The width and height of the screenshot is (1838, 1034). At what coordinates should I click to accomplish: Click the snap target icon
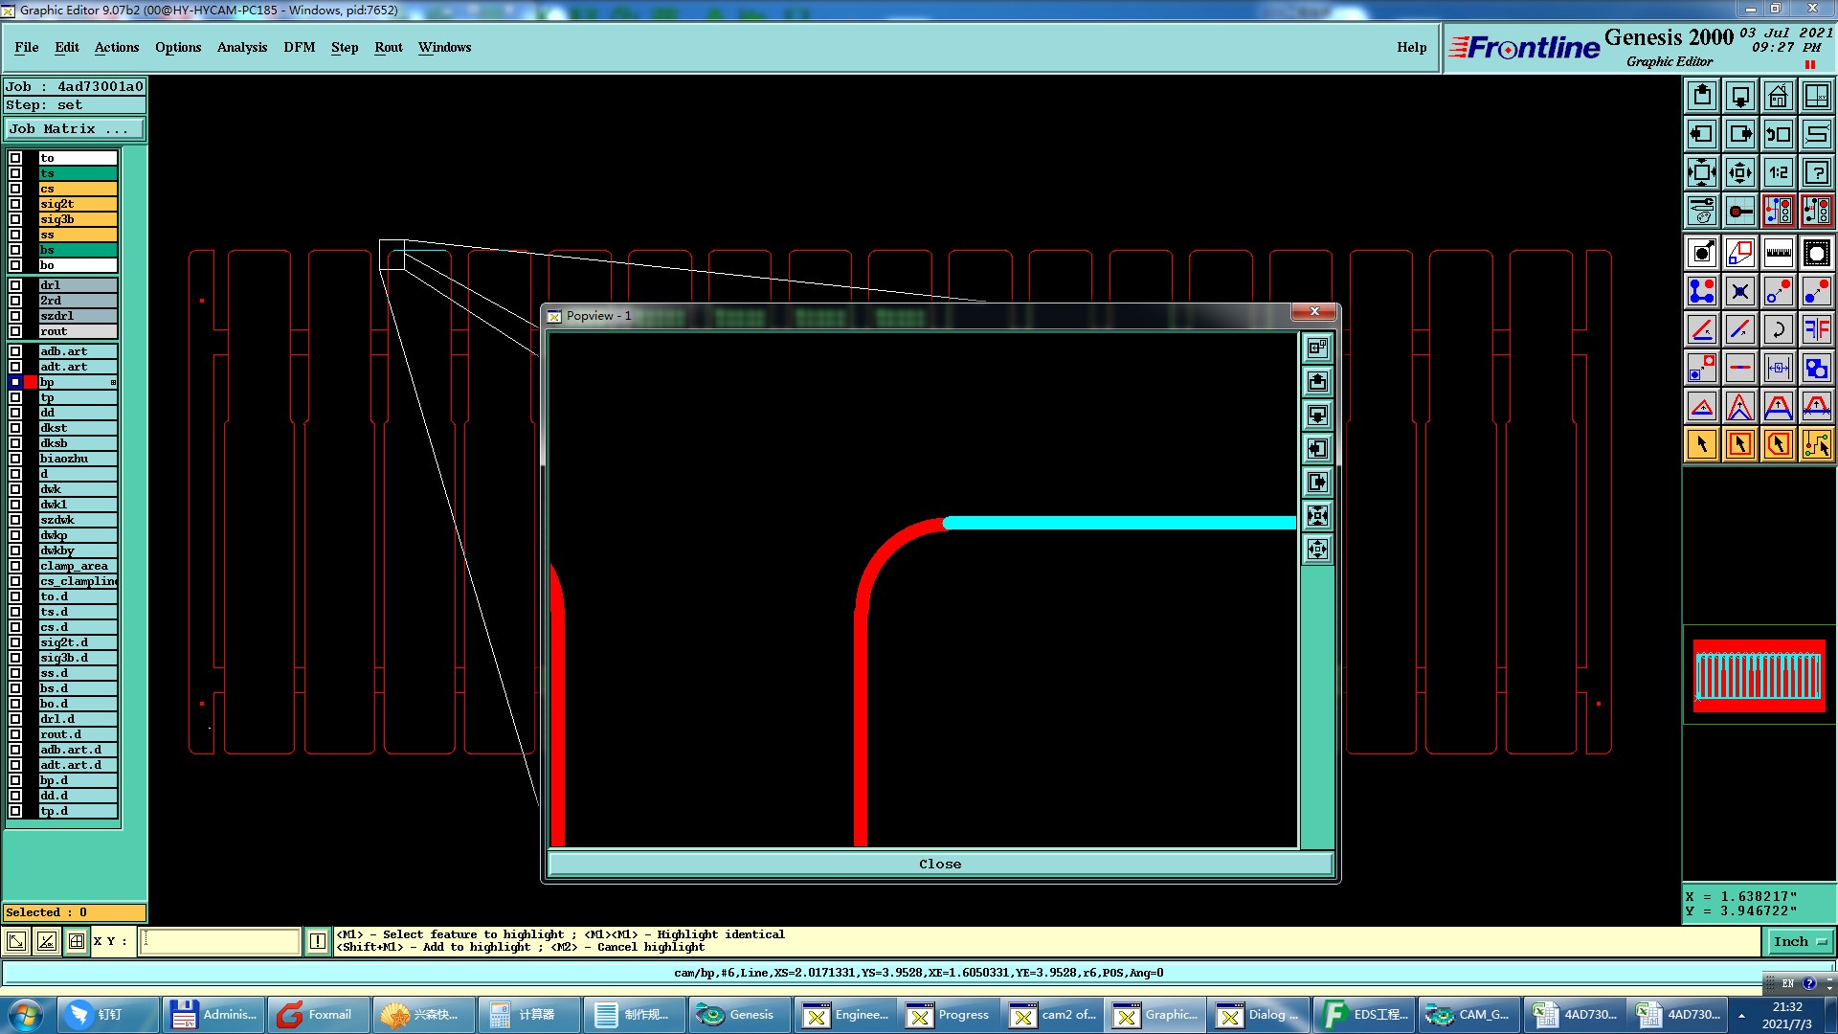point(1740,211)
